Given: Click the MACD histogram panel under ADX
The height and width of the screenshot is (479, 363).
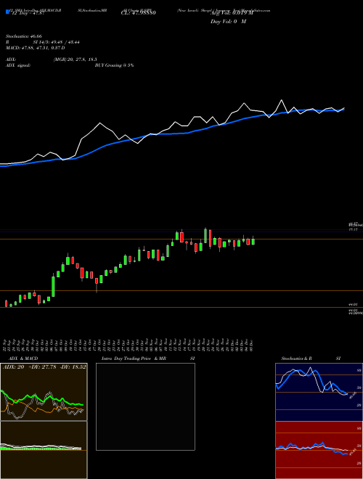Looking at the screenshot, I should 44,450.
